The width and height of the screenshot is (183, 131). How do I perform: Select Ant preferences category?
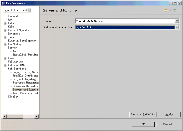pos(10,19)
